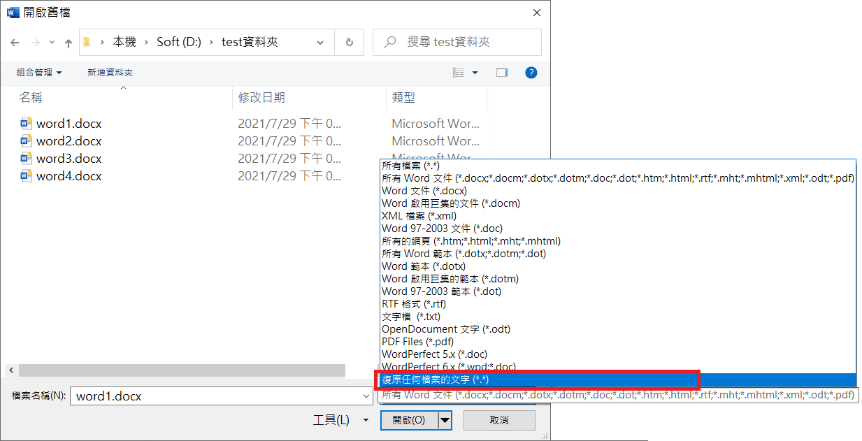This screenshot has width=862, height=441.
Task: Select PDF Files (*.pdf) filter option
Action: pyautogui.click(x=417, y=342)
